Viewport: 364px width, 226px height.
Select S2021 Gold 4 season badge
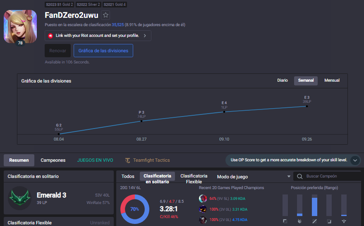click(x=115, y=5)
